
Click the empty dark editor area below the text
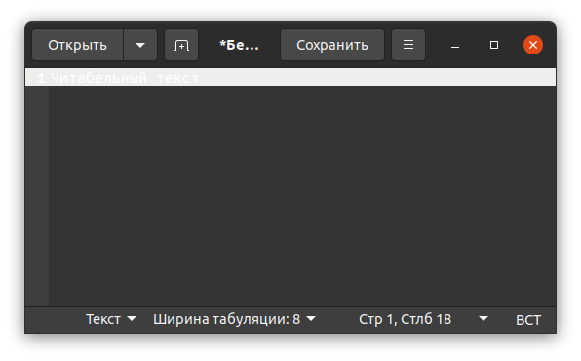[x=302, y=196]
